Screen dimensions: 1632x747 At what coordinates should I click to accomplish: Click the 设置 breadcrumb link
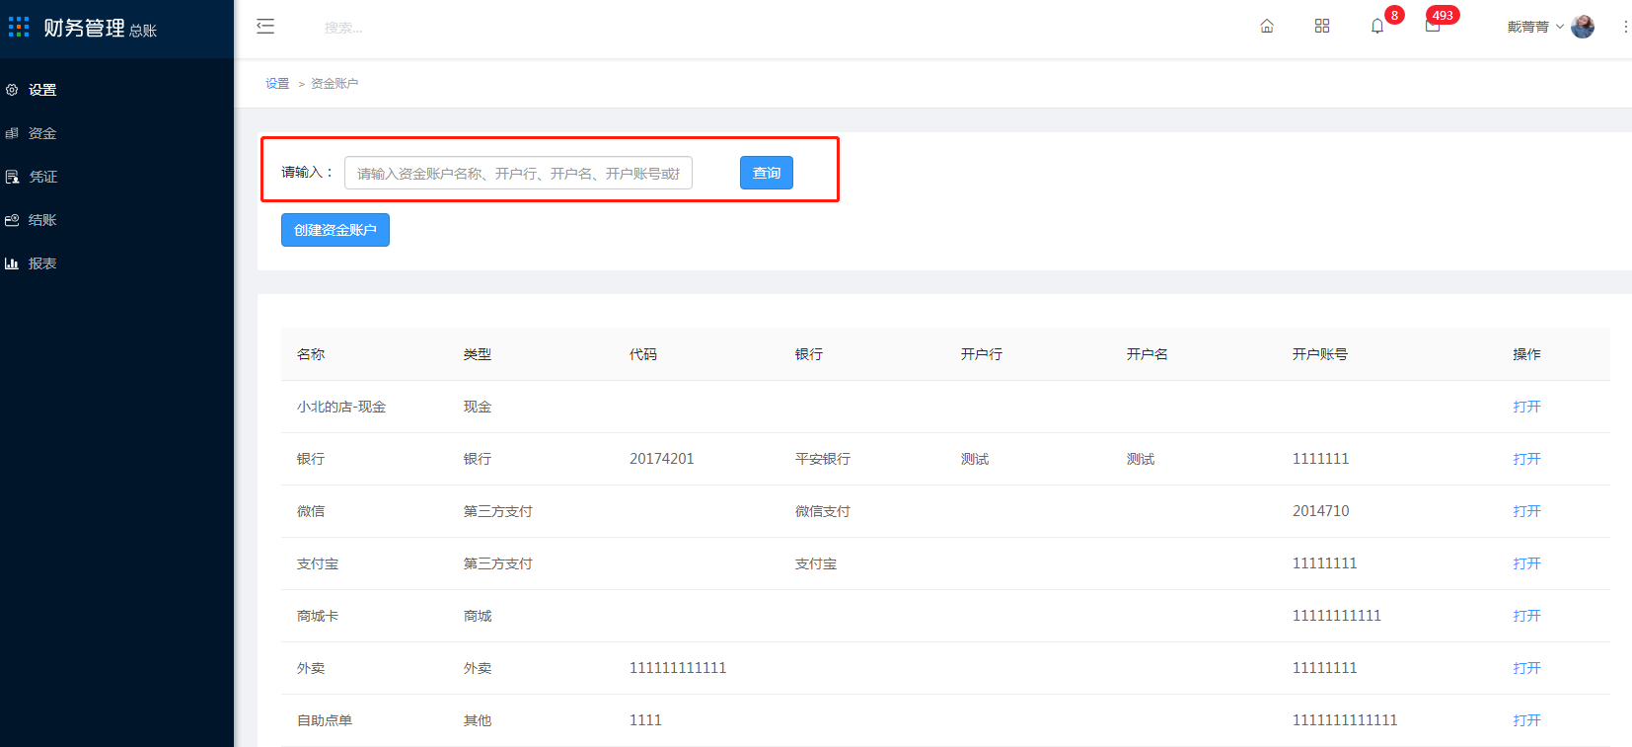(277, 84)
